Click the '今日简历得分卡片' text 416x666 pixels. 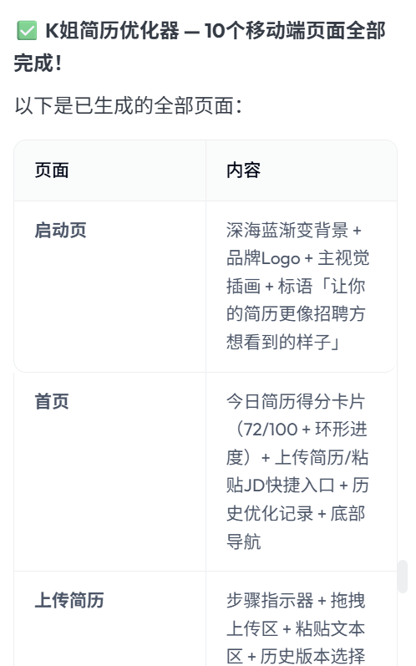point(296,401)
